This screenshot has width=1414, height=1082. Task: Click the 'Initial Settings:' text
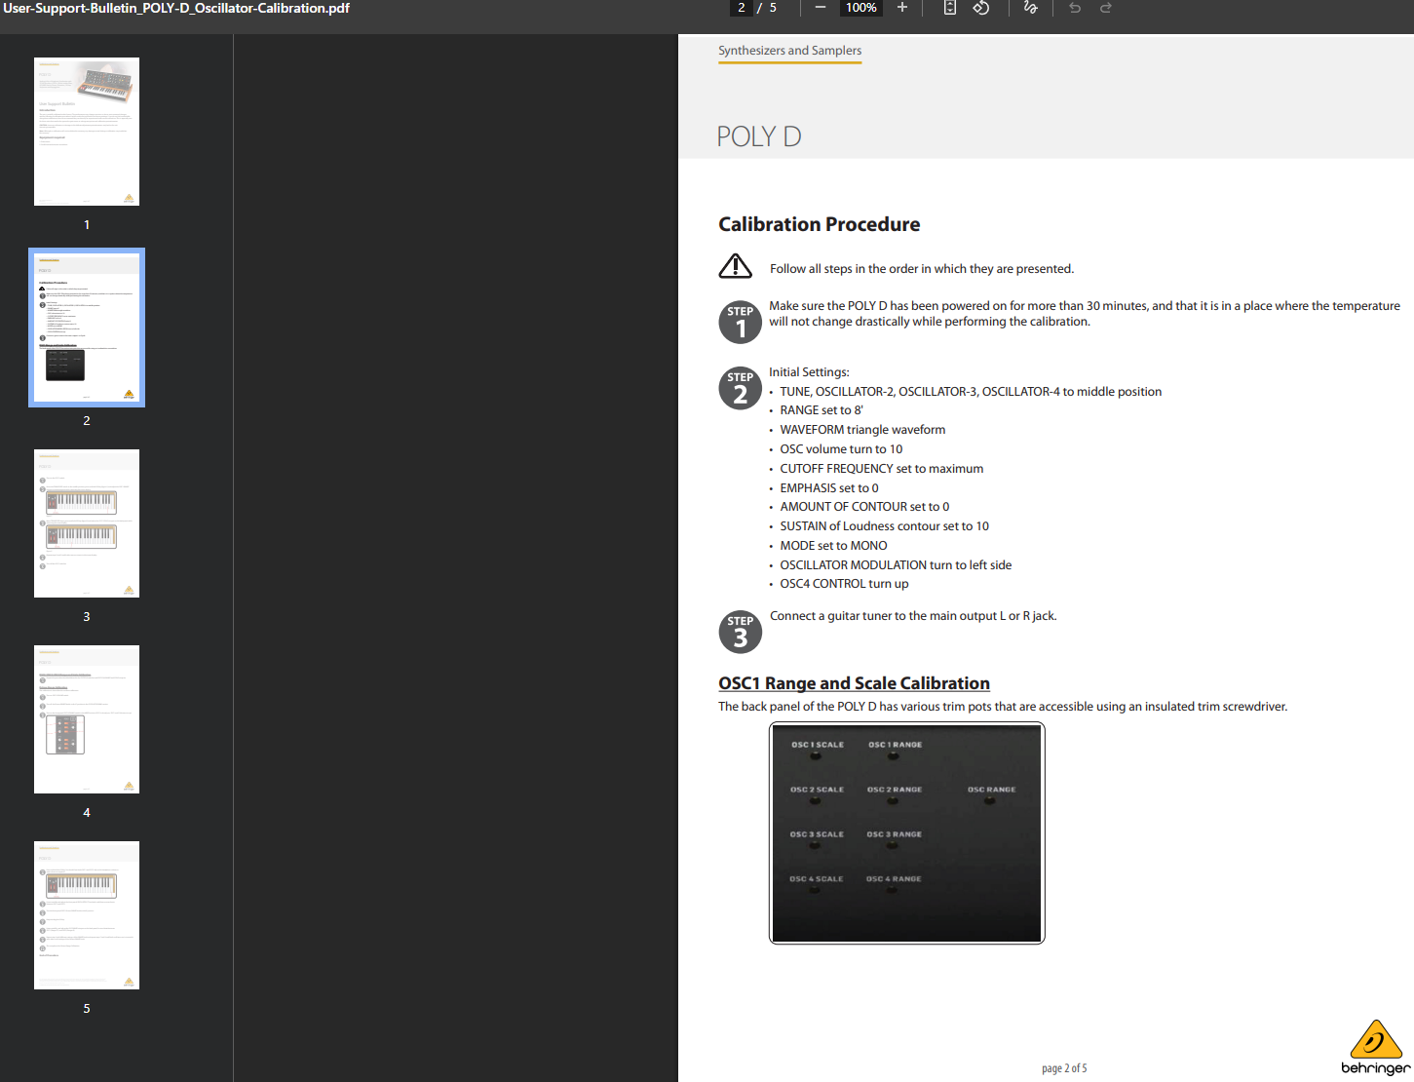tap(809, 372)
